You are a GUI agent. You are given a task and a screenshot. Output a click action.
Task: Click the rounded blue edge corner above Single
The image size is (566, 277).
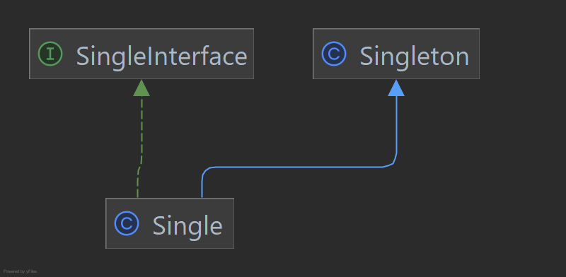pos(205,171)
